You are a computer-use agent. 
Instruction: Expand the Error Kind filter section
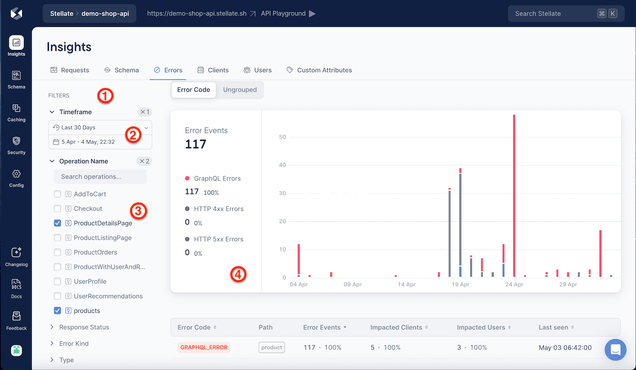(74, 343)
